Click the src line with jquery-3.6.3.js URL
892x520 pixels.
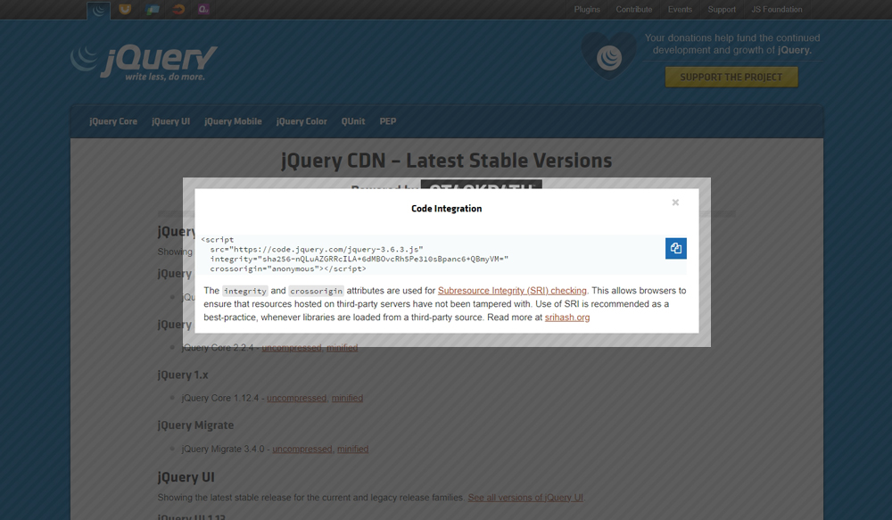[x=317, y=249]
